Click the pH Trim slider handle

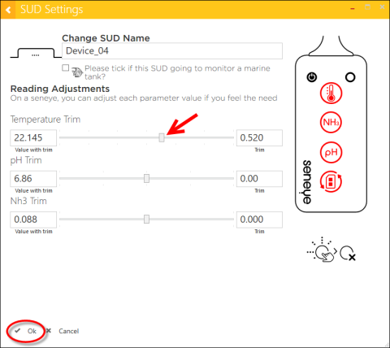[146, 178]
